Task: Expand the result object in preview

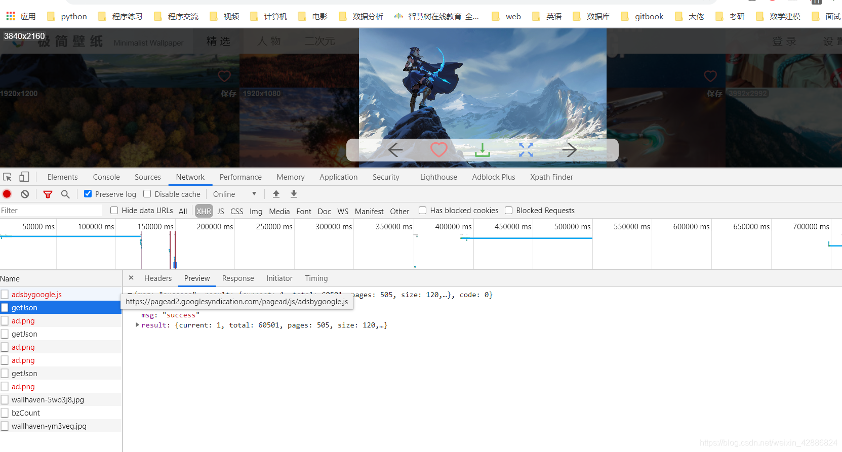Action: coord(137,325)
